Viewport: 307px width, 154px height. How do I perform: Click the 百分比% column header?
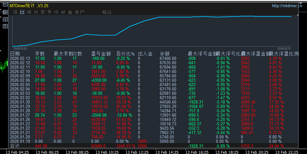pyautogui.click(x=125, y=54)
